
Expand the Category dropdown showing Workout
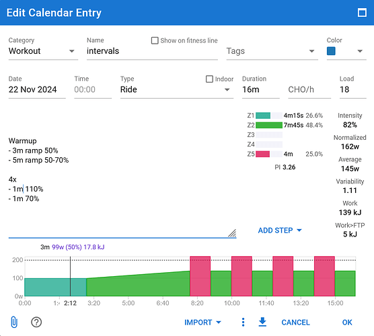click(x=43, y=51)
